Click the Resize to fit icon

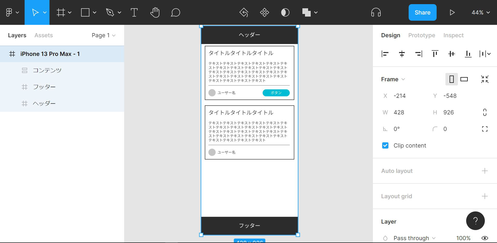pos(485,79)
